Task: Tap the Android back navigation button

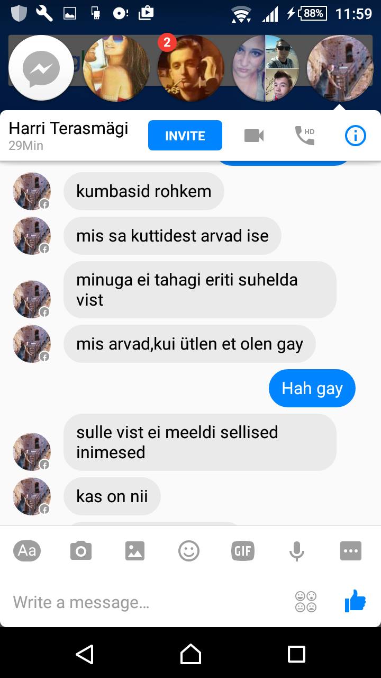Action: point(85,654)
